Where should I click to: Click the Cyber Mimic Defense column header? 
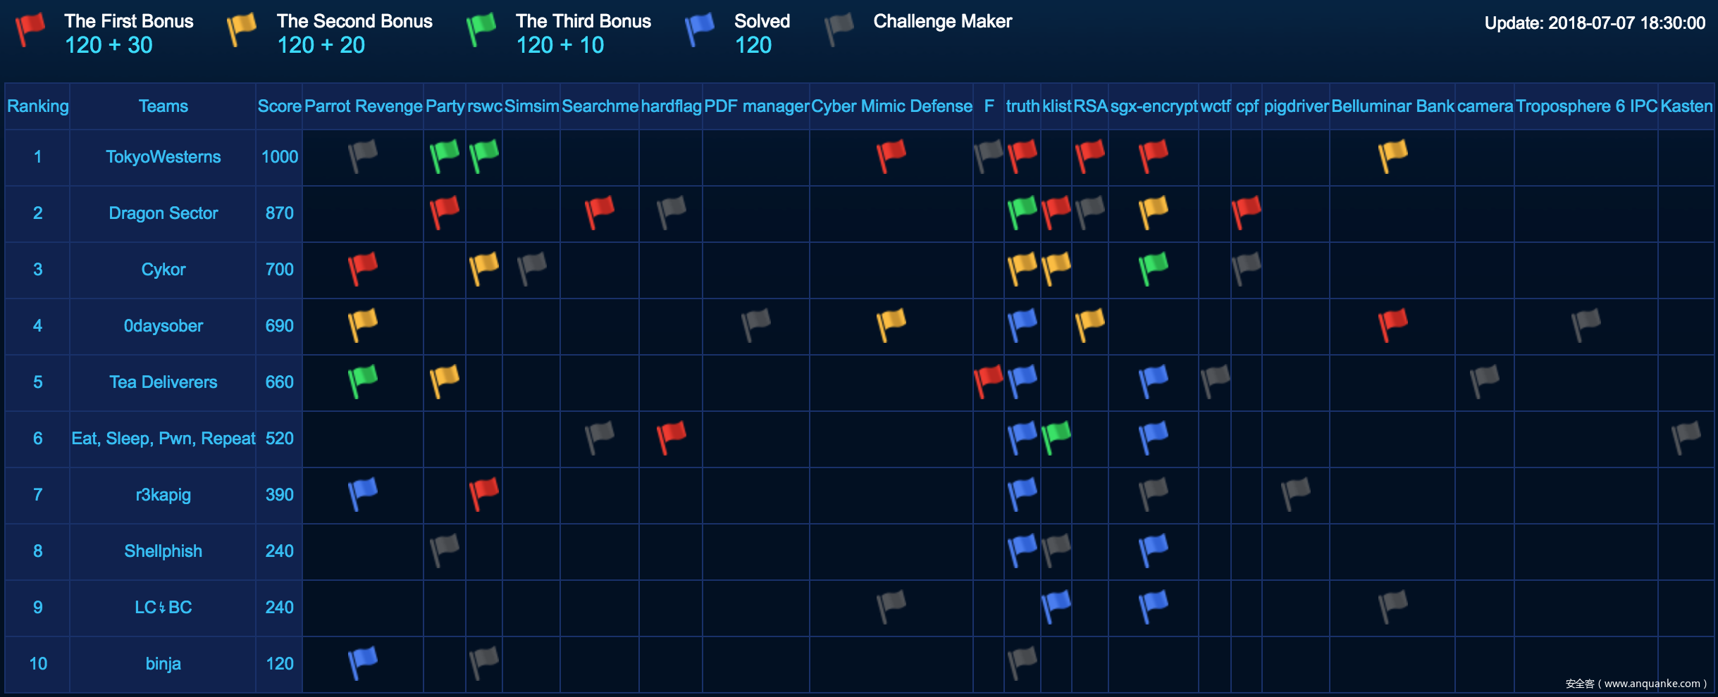pos(892,106)
